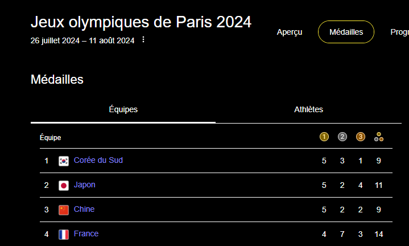Open the France team link
The width and height of the screenshot is (409, 246).
86,234
